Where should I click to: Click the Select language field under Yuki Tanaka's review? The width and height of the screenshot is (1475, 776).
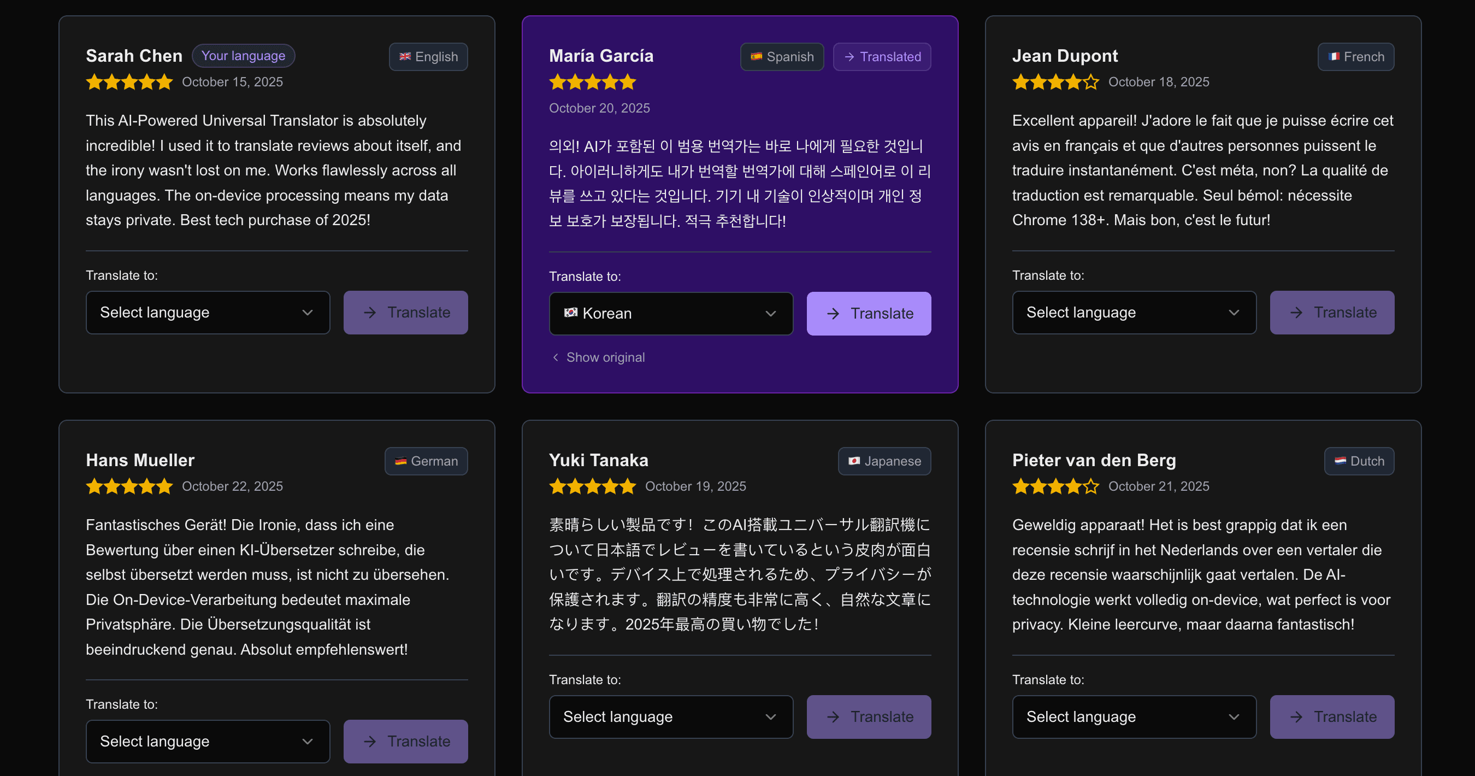[x=670, y=716]
